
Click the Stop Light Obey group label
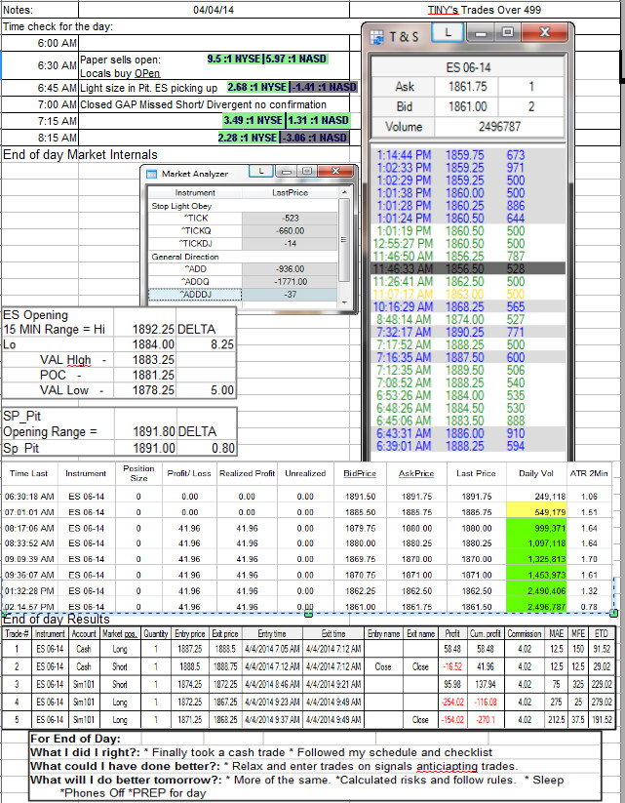(181, 206)
